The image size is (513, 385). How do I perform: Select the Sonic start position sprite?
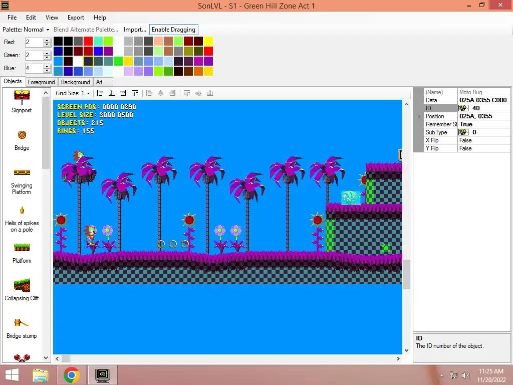pos(91,235)
